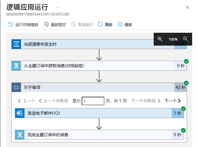Go to 下一个失败项 next failed iteration

click(x=146, y=101)
